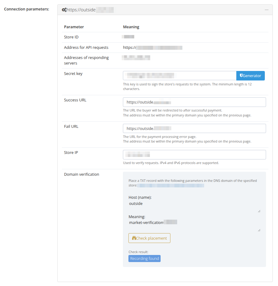The height and width of the screenshot is (286, 278).
Task: Click the shield icon on the Generator button
Action: [x=241, y=76]
